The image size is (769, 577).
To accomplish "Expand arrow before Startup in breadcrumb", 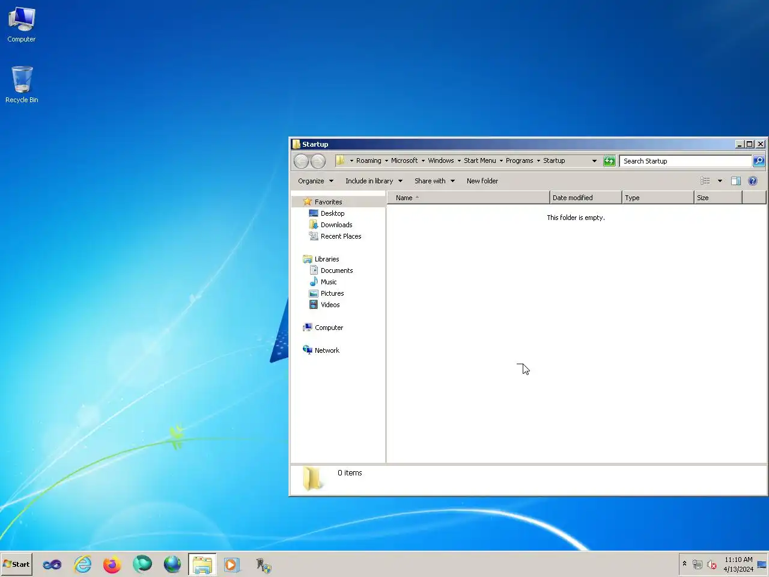I will 538,161.
